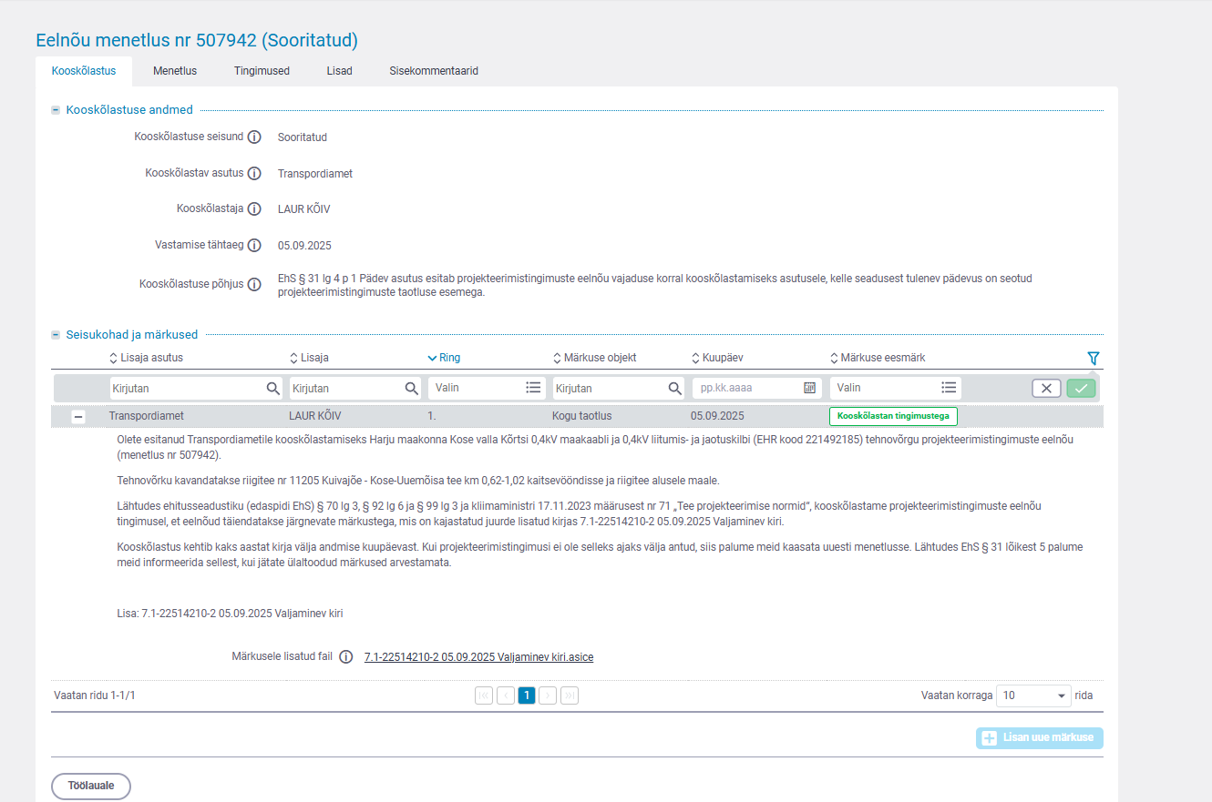The image size is (1212, 802).
Task: Collapse Kooskõlastuse andmed section
Action: (x=56, y=110)
